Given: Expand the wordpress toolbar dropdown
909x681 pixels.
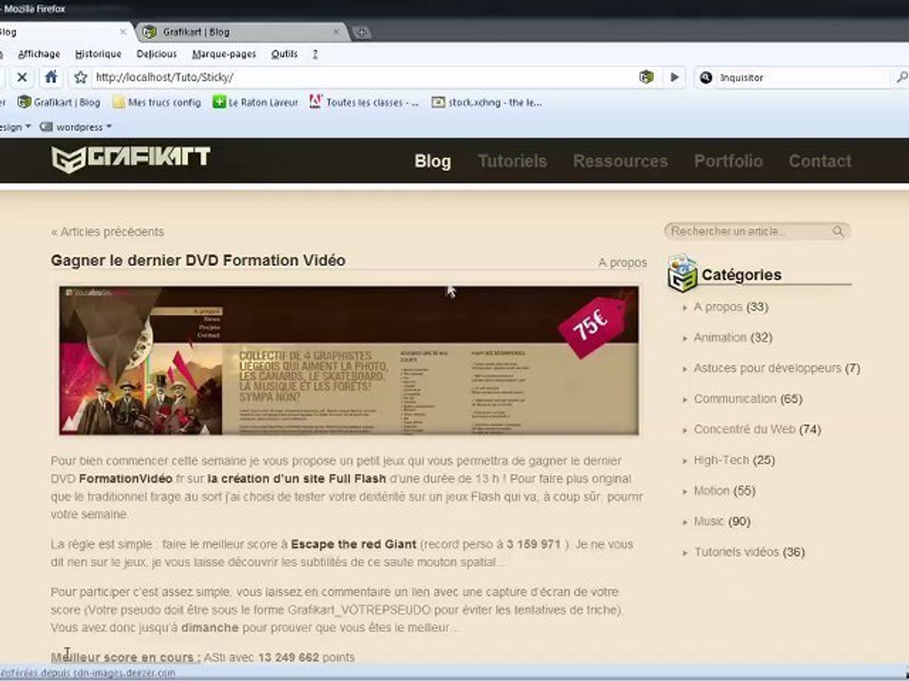Looking at the screenshot, I should (x=76, y=127).
